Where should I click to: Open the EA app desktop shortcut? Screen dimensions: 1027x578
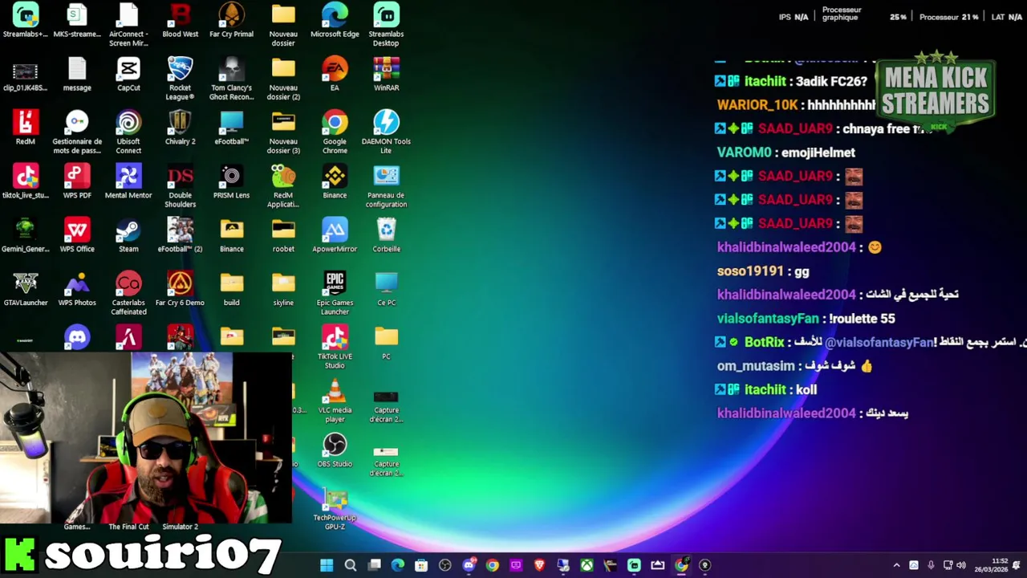click(335, 75)
